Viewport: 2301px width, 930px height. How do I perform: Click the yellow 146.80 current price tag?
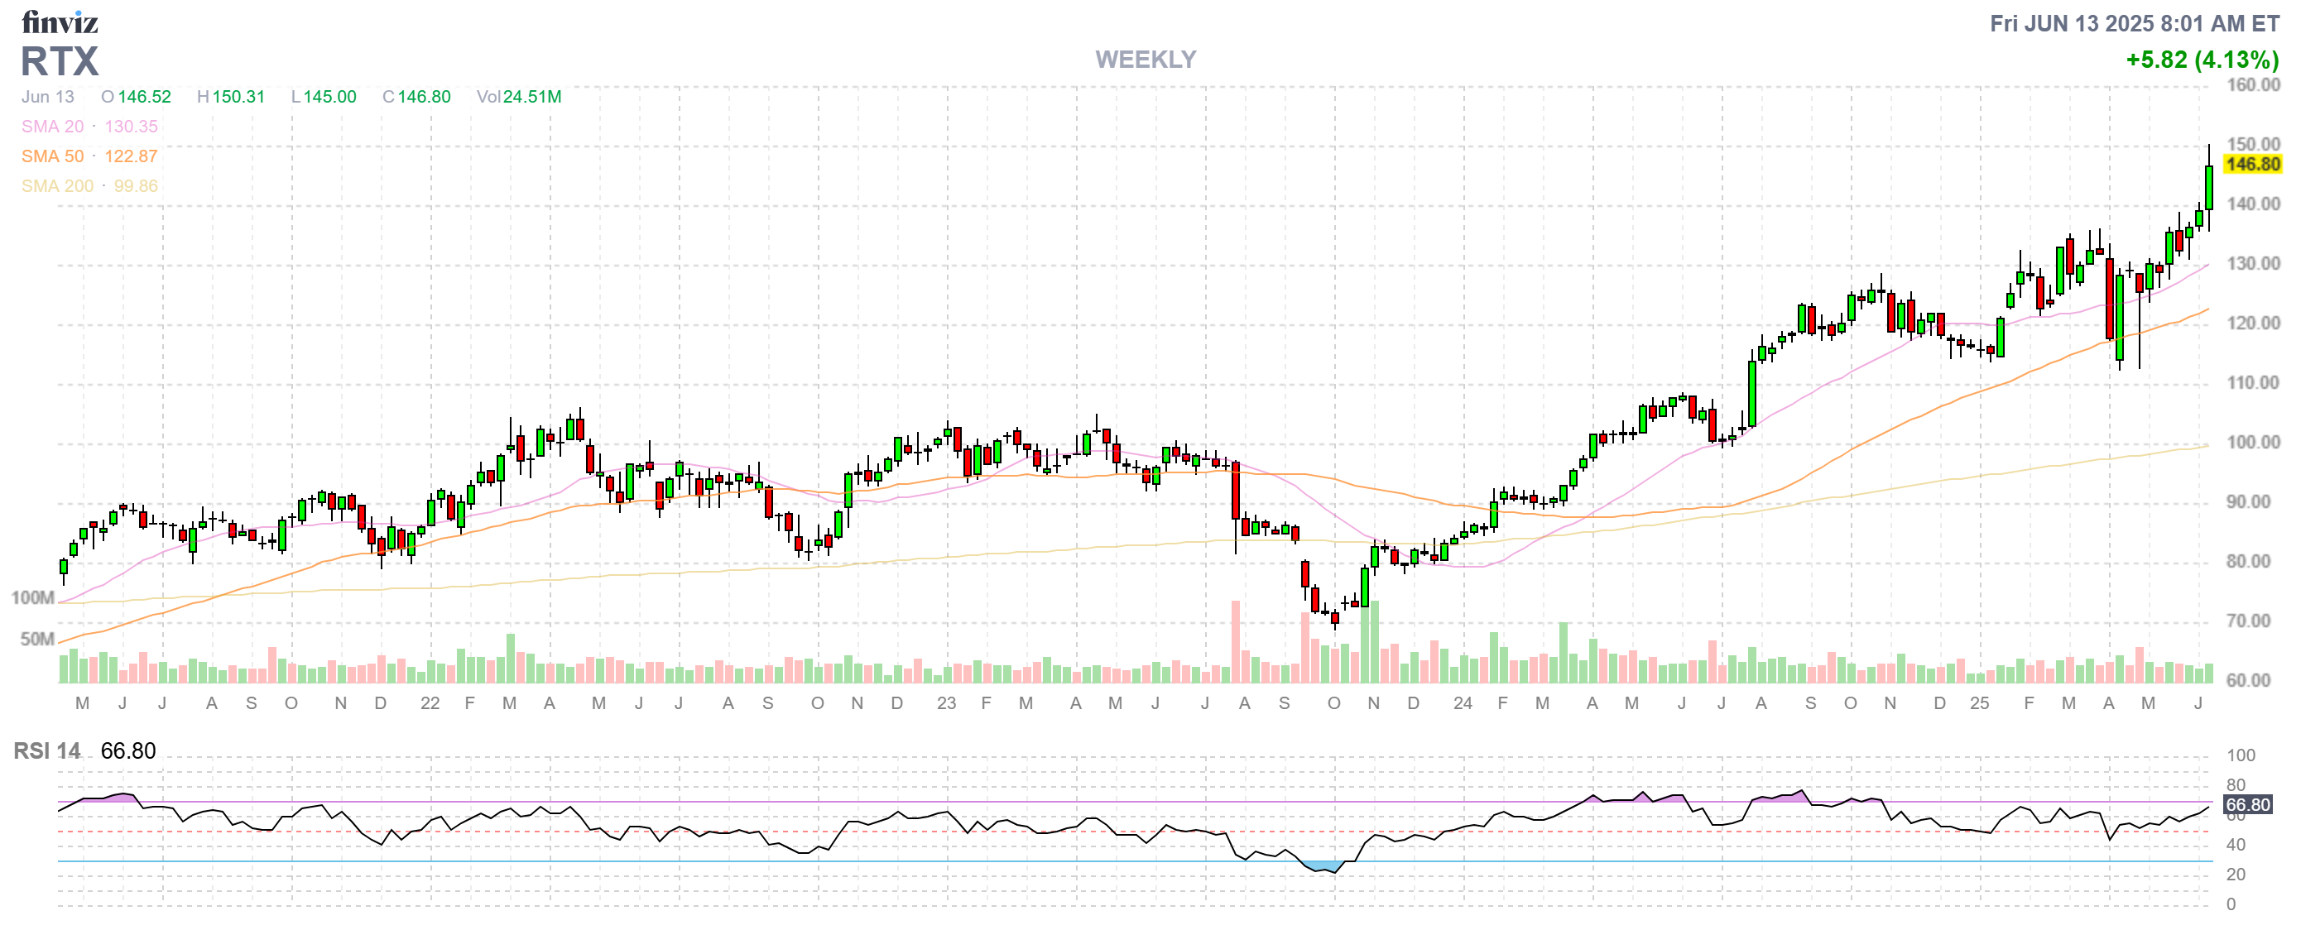pyautogui.click(x=2252, y=164)
